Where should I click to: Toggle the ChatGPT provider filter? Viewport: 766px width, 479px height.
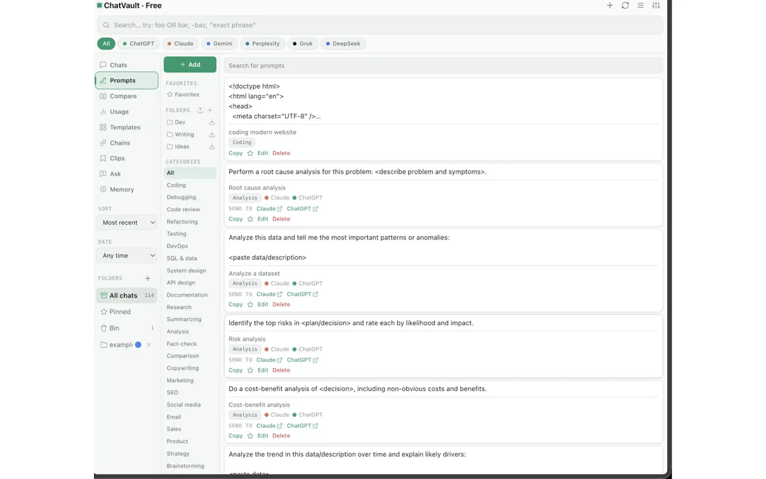(x=138, y=44)
